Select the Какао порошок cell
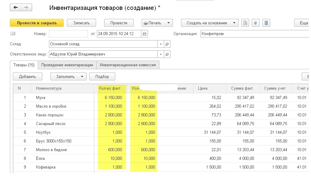This screenshot has width=311, height=176. point(62,115)
